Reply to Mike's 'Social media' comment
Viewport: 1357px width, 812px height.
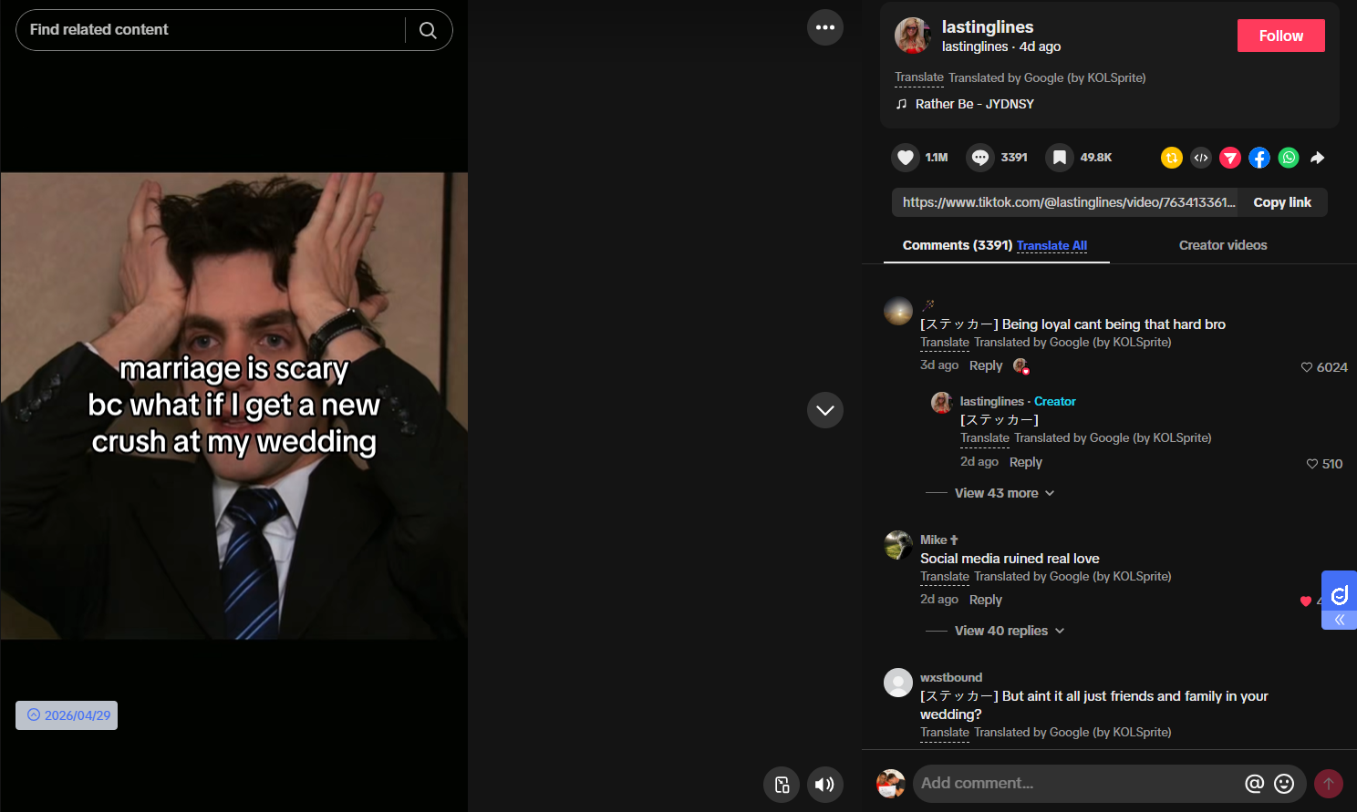(986, 600)
